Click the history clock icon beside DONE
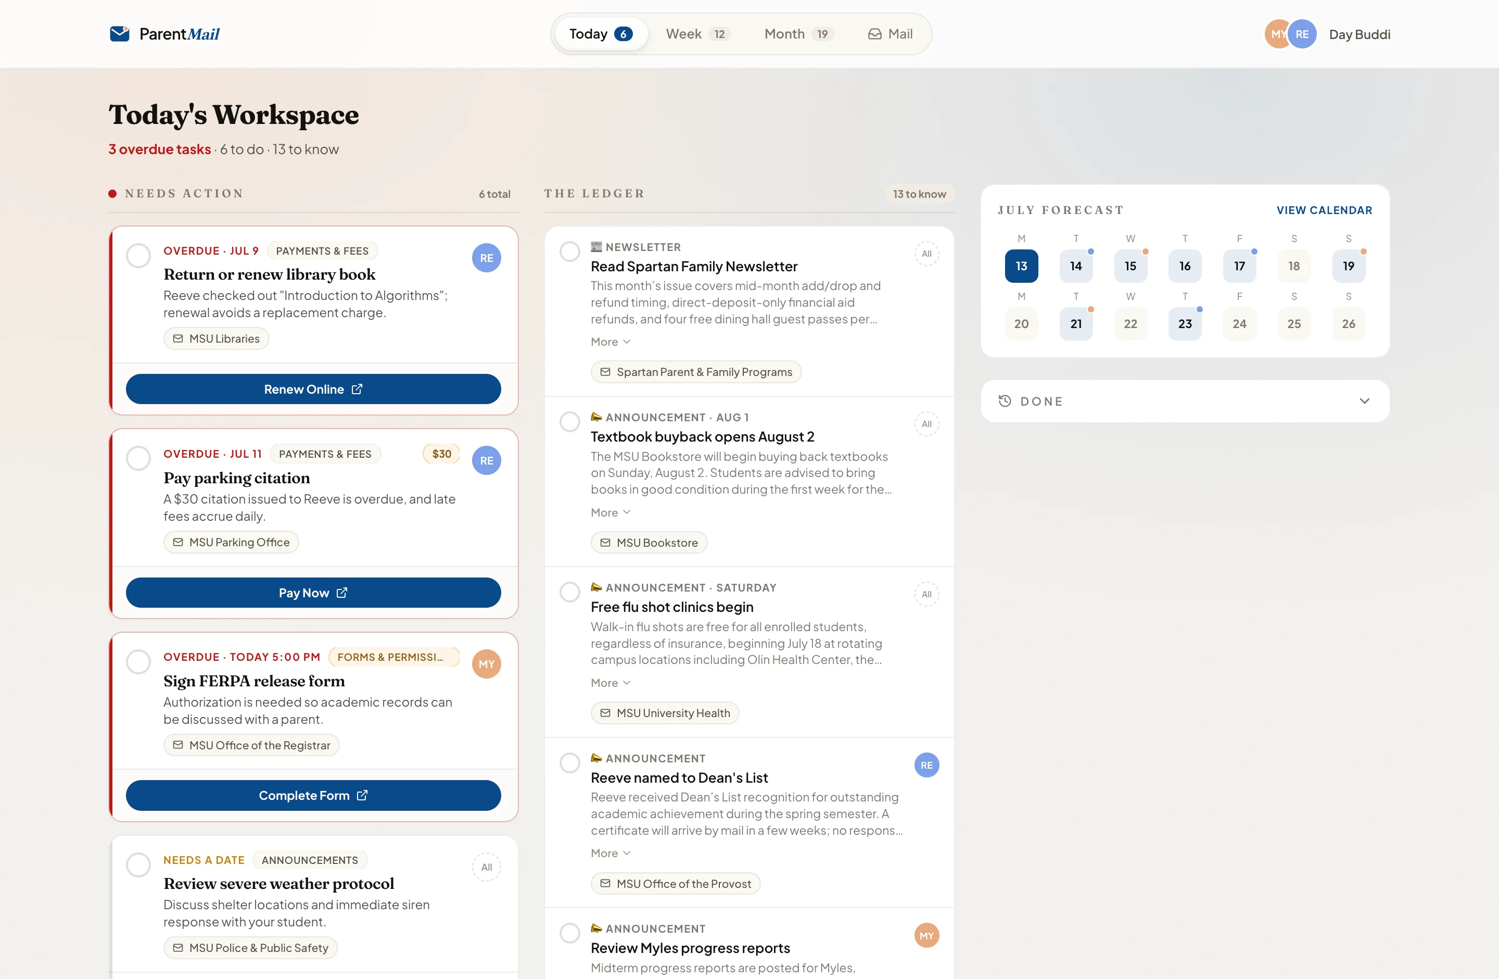 [1005, 400]
